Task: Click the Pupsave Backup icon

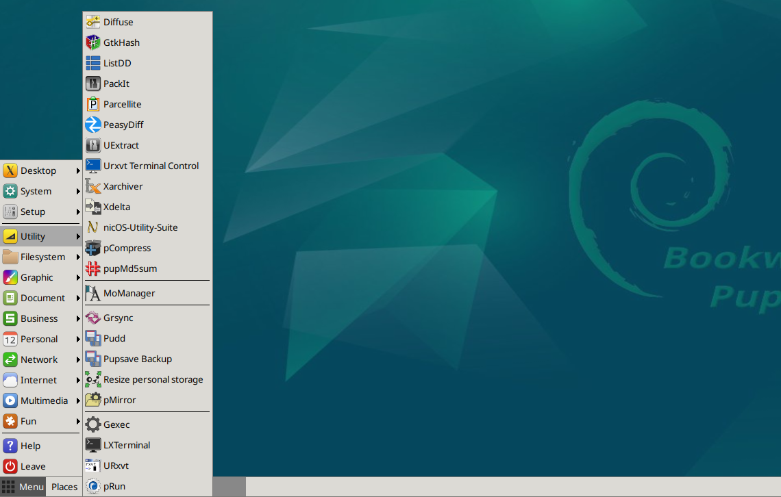Action: coord(93,359)
